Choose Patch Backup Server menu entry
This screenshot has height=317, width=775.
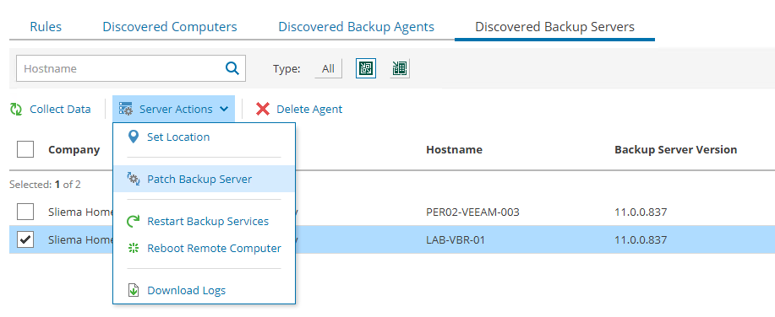(x=205, y=179)
